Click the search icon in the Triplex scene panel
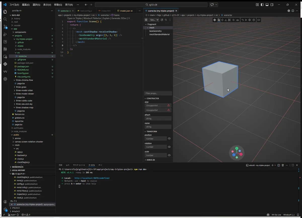The height and width of the screenshot is (218, 302). click(166, 20)
